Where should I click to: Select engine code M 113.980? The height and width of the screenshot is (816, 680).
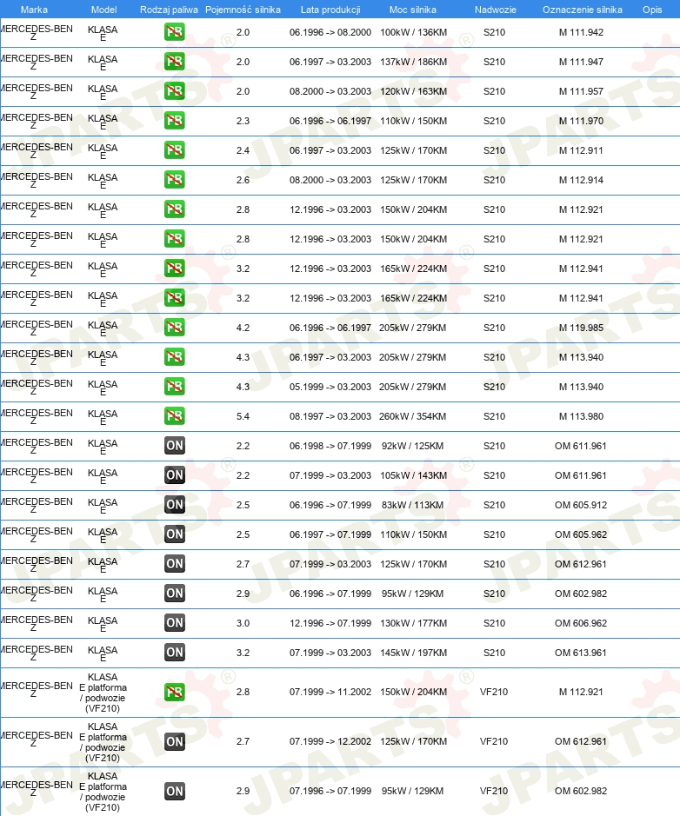point(581,416)
